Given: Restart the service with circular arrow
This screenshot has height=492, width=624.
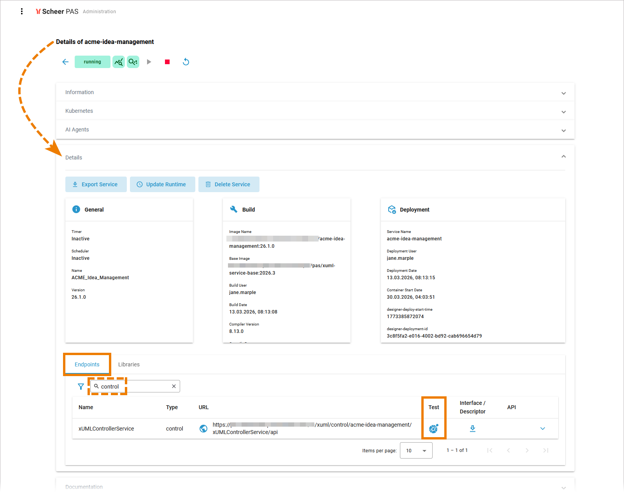Looking at the screenshot, I should tap(186, 62).
